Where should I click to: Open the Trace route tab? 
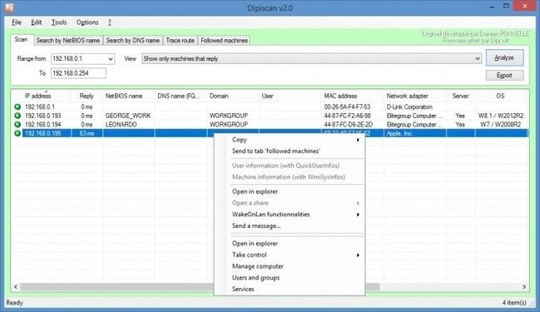180,40
